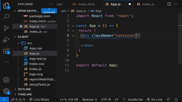Image resolution: width=182 pixels, height=102 pixels.
Task: Open editor more actions ellipsis
Action: point(176,4)
